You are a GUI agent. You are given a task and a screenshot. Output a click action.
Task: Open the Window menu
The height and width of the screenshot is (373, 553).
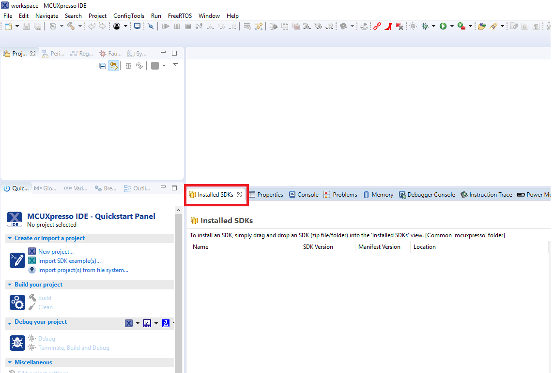click(x=209, y=16)
